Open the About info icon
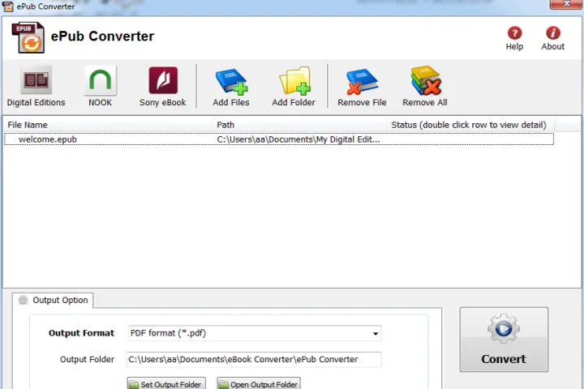The image size is (584, 389). point(552,33)
